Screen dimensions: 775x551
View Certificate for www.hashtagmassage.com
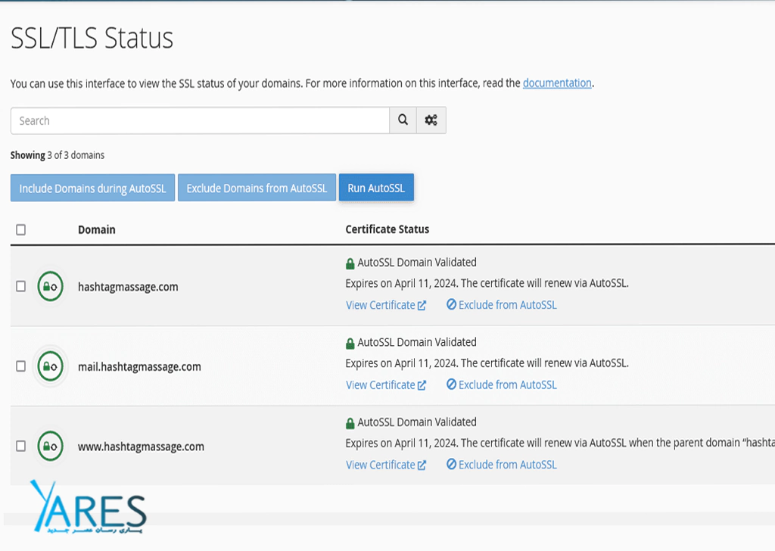point(385,465)
